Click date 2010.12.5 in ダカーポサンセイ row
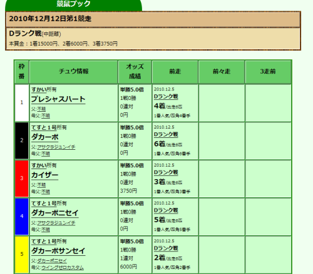313x274 pixels. (x=164, y=241)
